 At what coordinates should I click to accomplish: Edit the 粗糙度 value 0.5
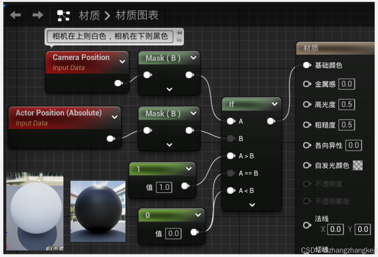point(346,125)
